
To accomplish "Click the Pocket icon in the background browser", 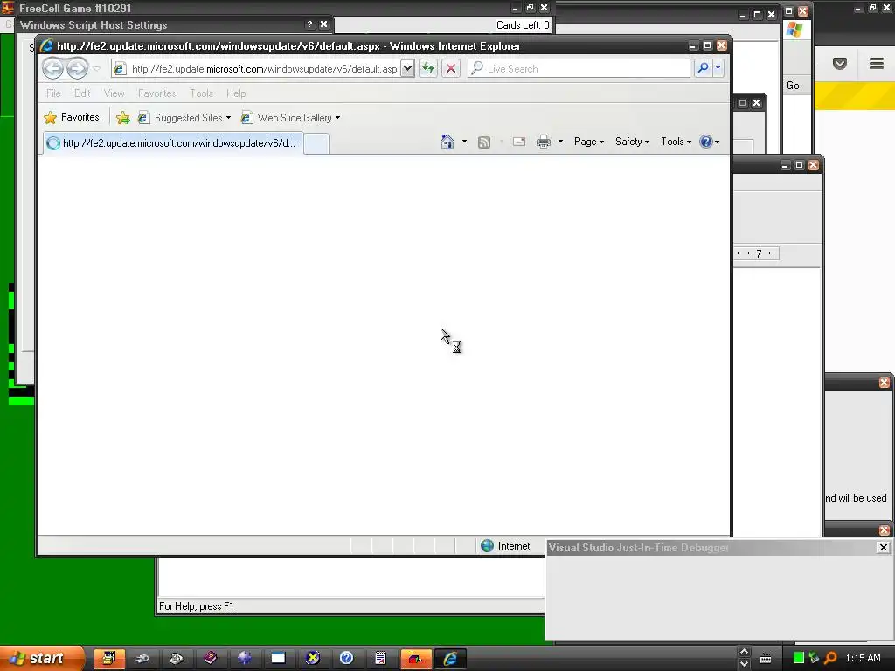I will click(840, 63).
